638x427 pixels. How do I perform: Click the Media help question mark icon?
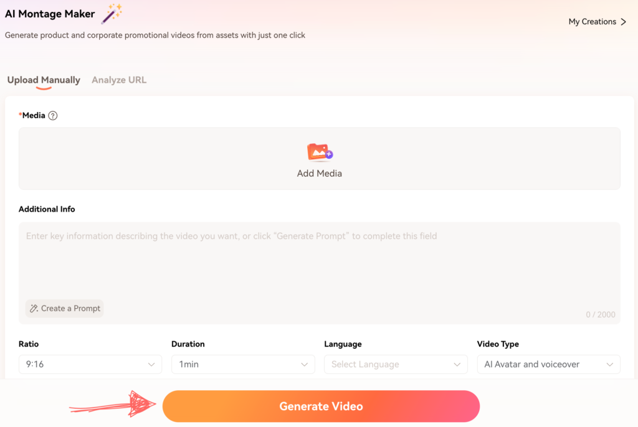(53, 116)
